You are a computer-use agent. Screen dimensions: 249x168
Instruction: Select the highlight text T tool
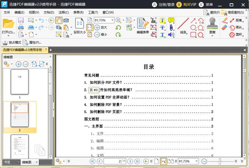162,20
